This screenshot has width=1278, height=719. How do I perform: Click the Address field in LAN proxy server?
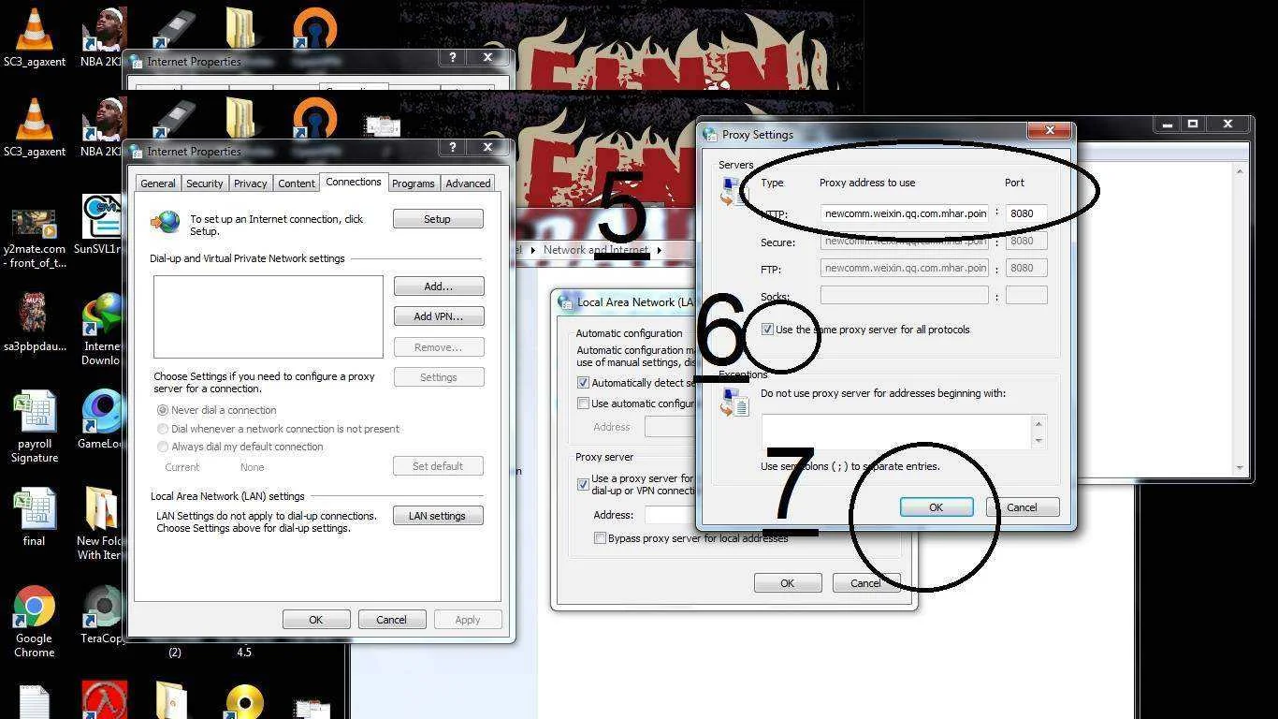(x=671, y=515)
